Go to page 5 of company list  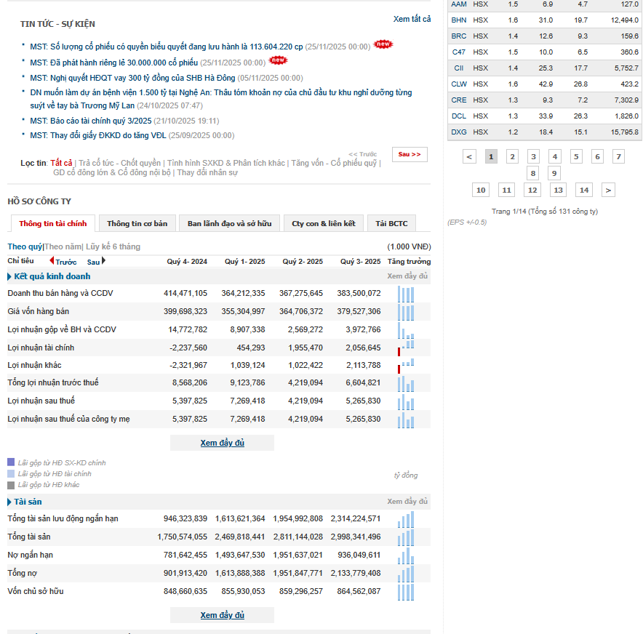(x=576, y=156)
